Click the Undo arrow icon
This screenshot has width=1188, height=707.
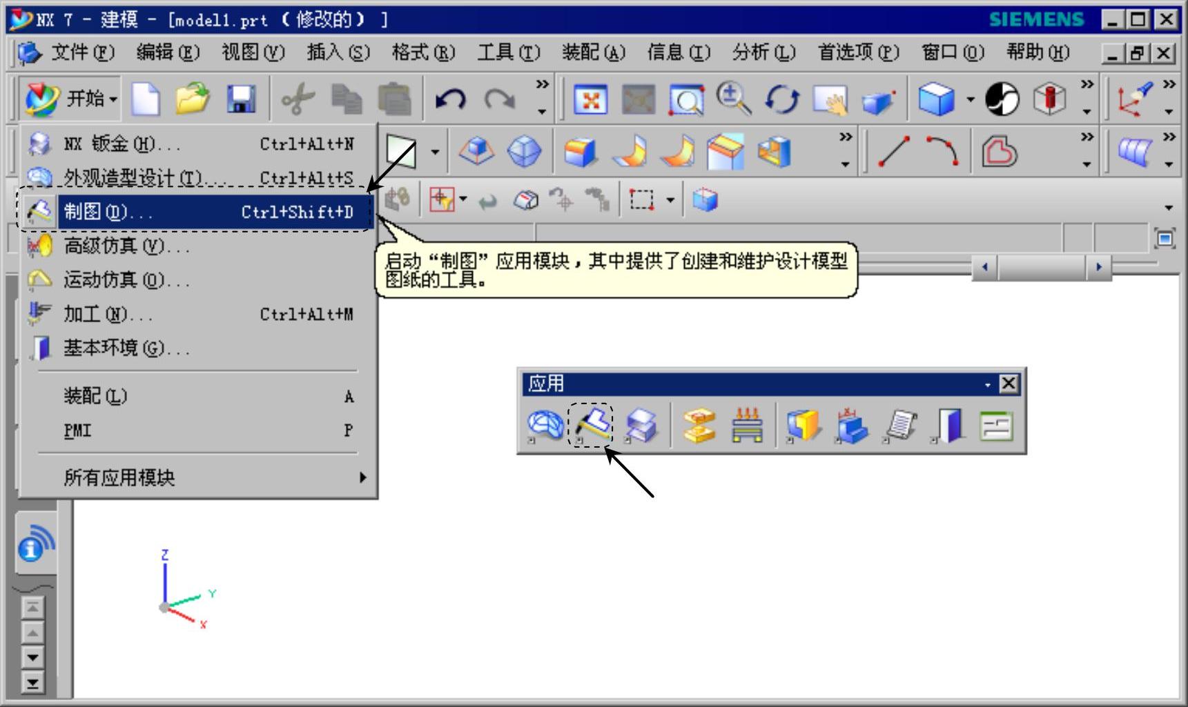[x=451, y=99]
